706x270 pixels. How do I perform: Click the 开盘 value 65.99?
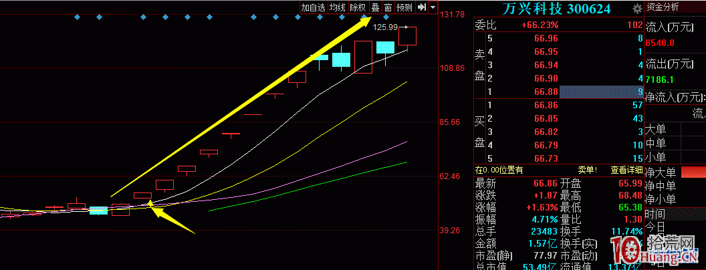[x=630, y=183]
